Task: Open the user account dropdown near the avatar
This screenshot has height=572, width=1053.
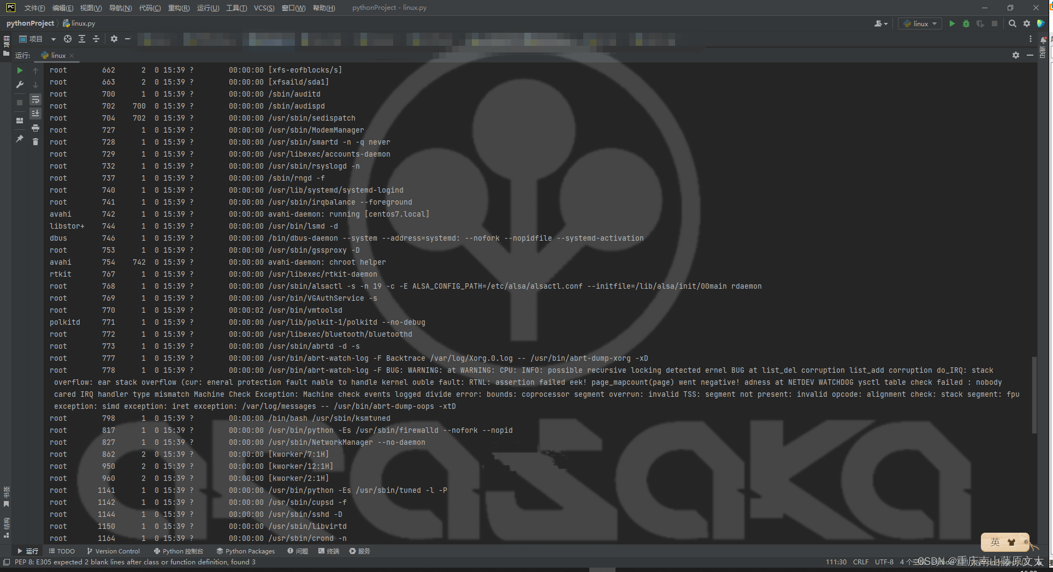Action: tap(880, 24)
